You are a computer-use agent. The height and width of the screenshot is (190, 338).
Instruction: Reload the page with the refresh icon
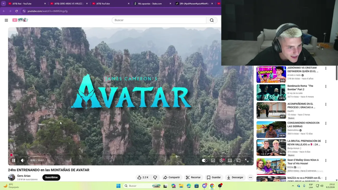[x=16, y=11]
